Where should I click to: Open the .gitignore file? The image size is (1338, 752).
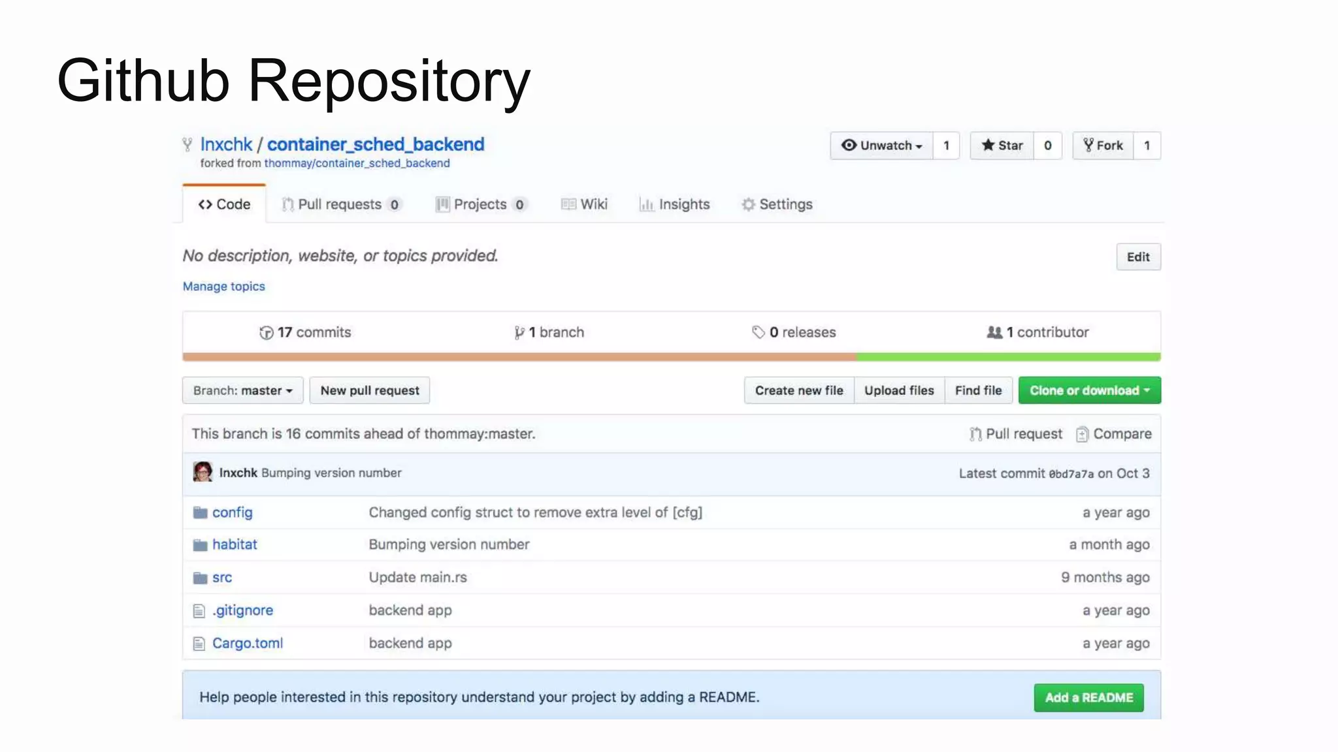coord(242,610)
